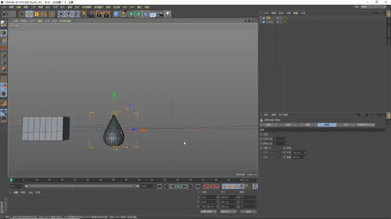391x219 pixels.
Task: Open the cube primitive object icon
Action: (x=116, y=14)
